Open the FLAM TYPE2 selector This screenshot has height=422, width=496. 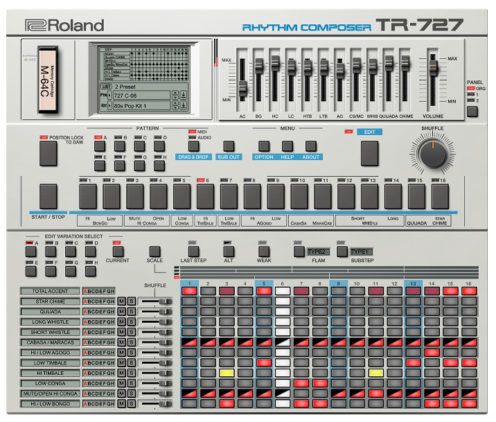[x=318, y=252]
